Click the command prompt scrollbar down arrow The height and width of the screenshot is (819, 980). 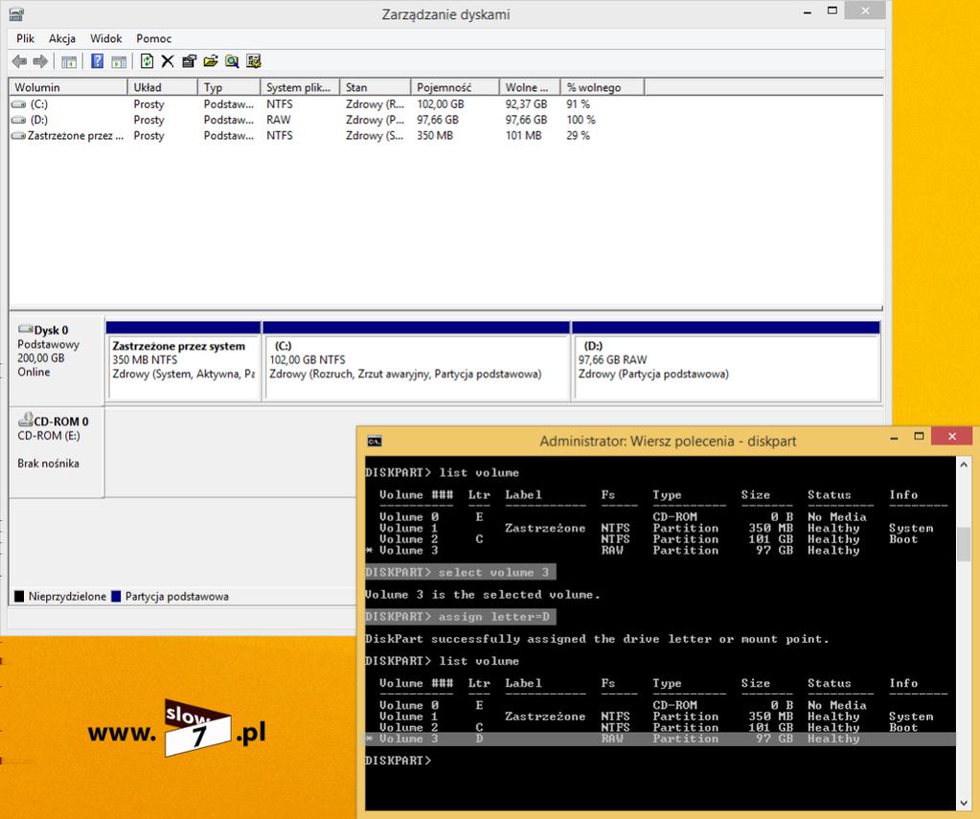click(x=963, y=803)
